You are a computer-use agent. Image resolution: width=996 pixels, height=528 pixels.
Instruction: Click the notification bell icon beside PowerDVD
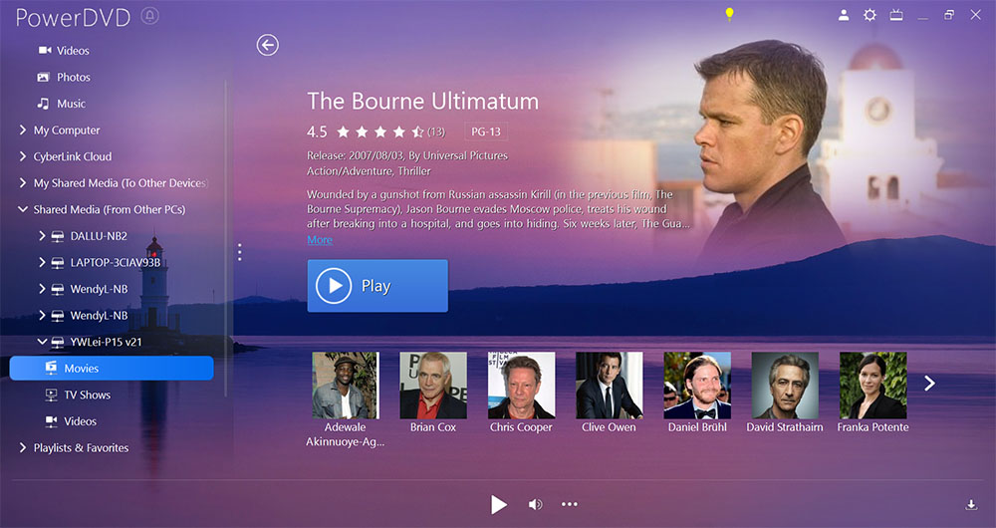pyautogui.click(x=150, y=16)
